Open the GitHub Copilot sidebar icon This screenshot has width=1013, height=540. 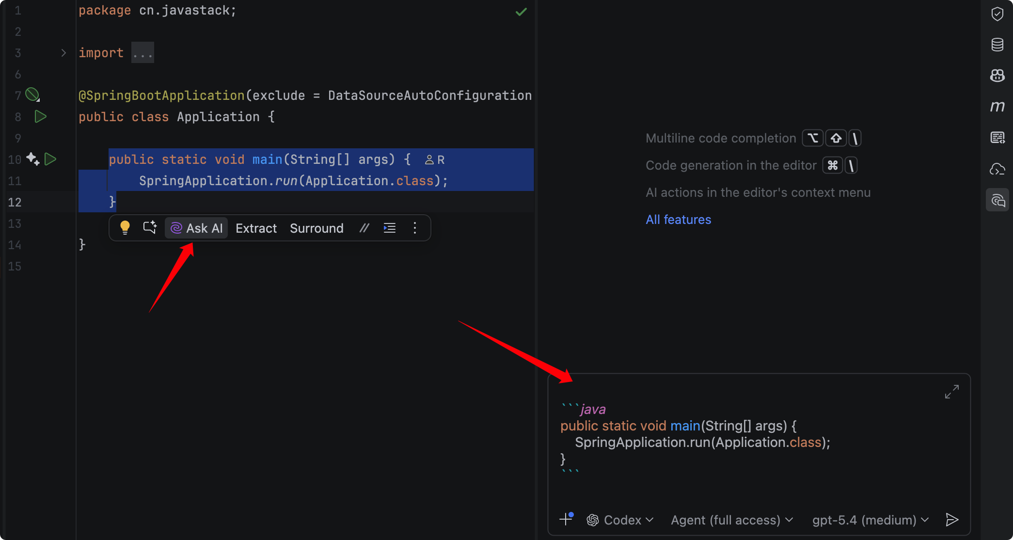pyautogui.click(x=997, y=76)
